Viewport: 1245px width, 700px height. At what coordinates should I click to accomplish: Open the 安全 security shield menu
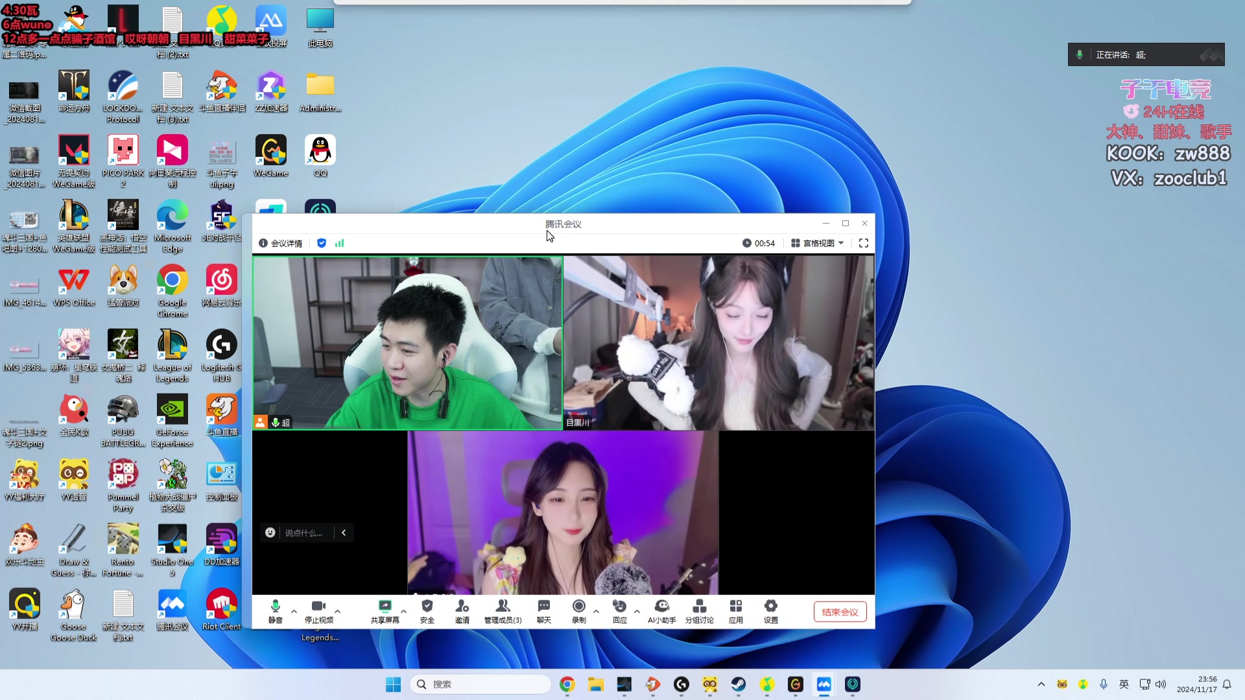click(427, 611)
